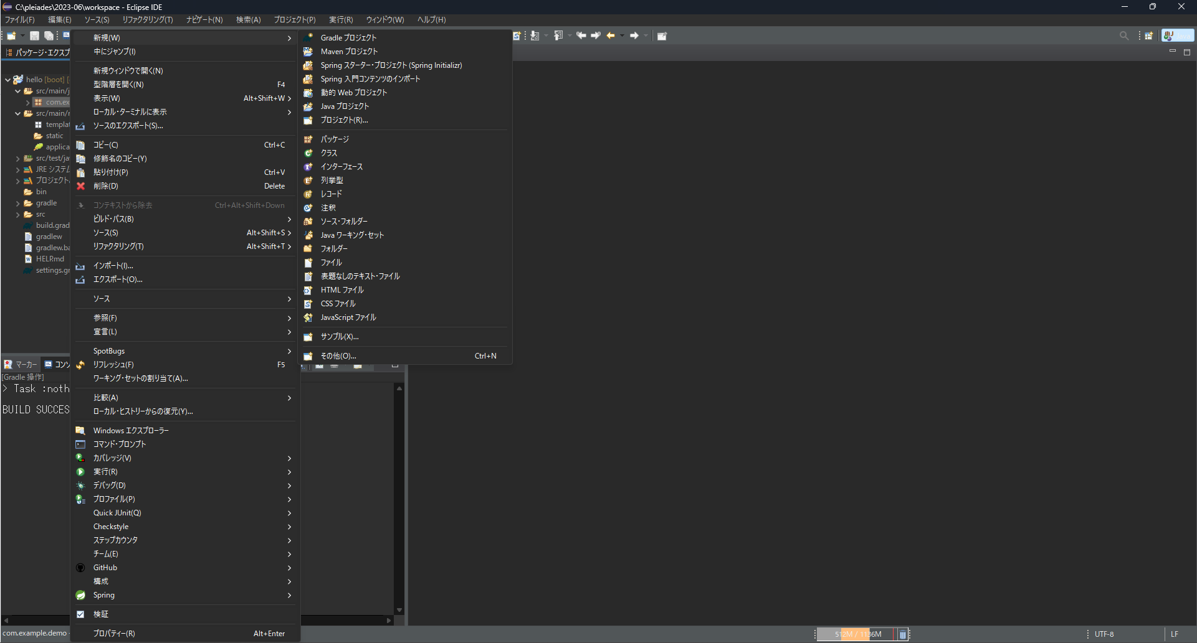Expand the src/test/java tree node

17,159
